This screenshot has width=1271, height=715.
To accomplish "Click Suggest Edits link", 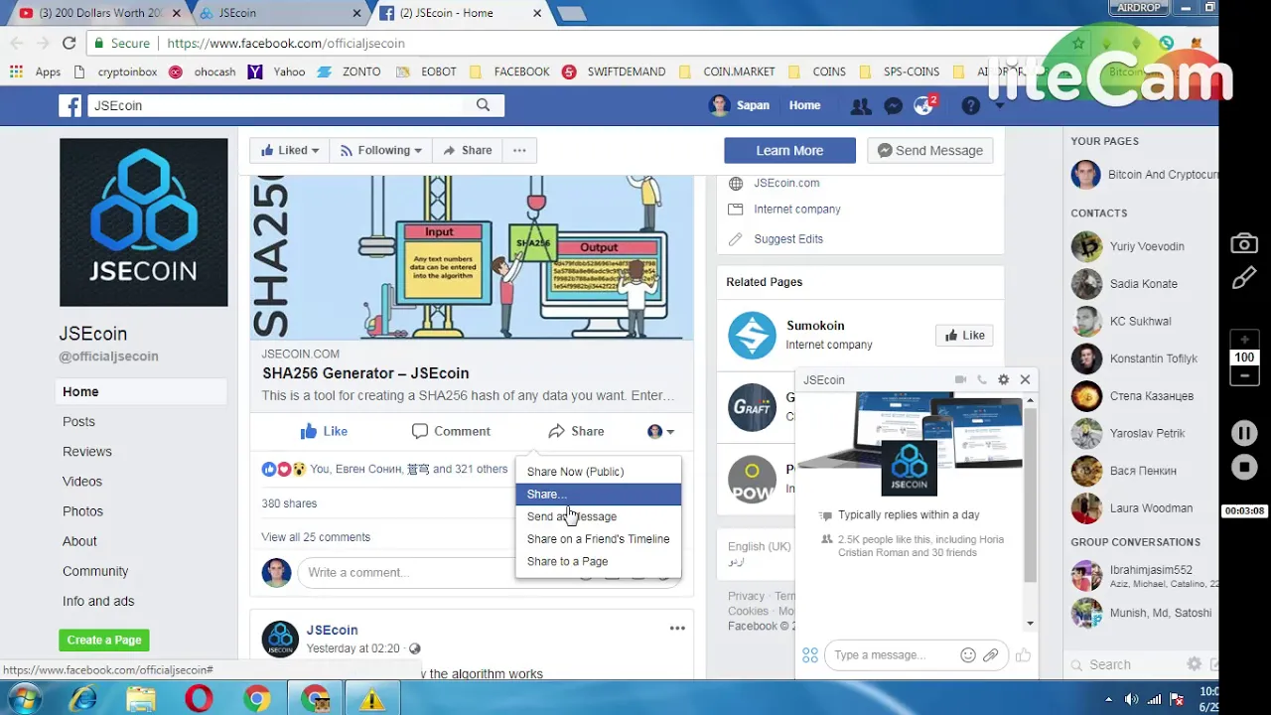I will click(788, 239).
